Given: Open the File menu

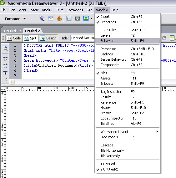Looking at the screenshot, I should pyautogui.click(x=3, y=10).
